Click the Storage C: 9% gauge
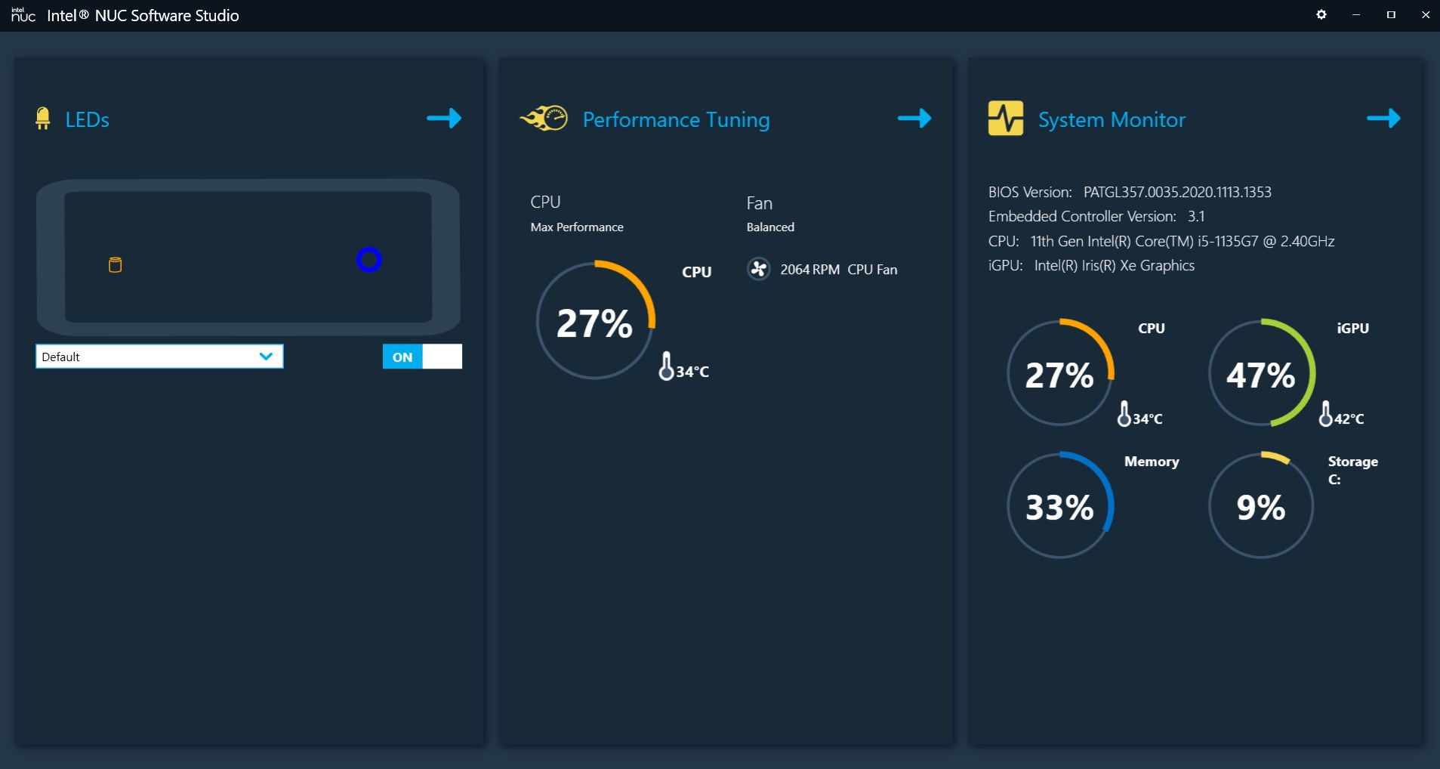Image resolution: width=1440 pixels, height=769 pixels. click(1262, 505)
